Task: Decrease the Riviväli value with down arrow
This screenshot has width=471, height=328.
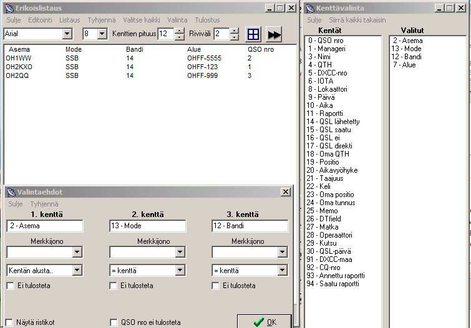Action: 234,37
